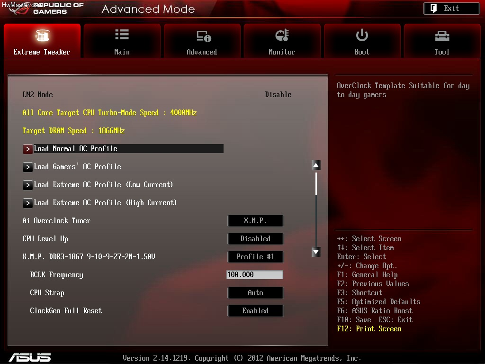The width and height of the screenshot is (485, 364).
Task: Open the CPU Level Up Disabled dropdown
Action: [x=255, y=239]
